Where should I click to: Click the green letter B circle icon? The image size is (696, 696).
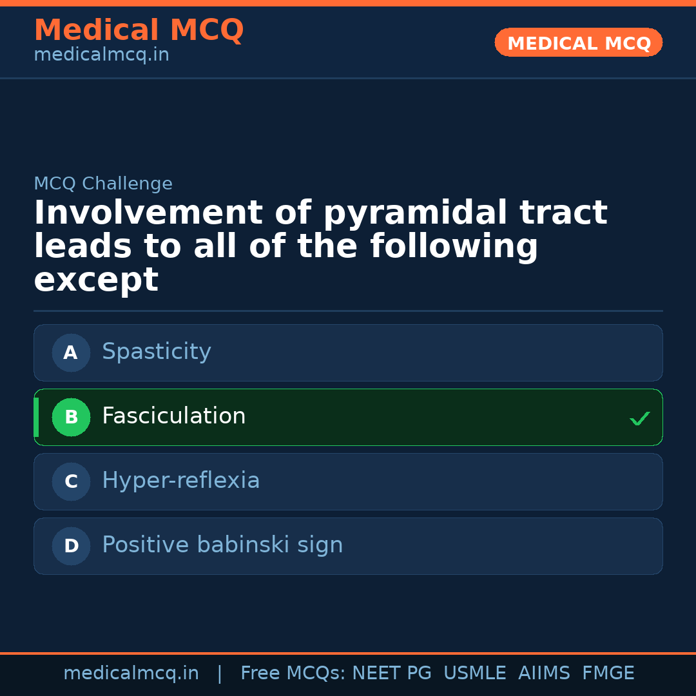click(x=71, y=417)
